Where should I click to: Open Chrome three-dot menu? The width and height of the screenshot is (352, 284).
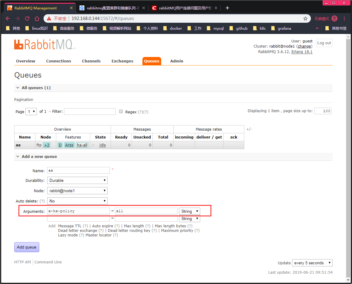click(x=344, y=18)
